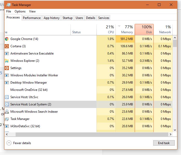Click the 86.5 MB memory value
The height and width of the screenshot is (155, 181).
point(127,53)
